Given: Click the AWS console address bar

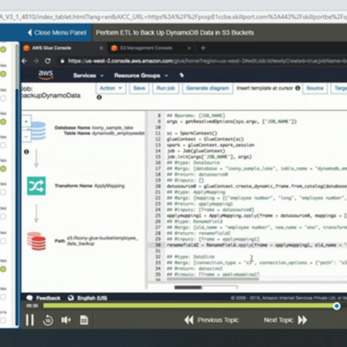Looking at the screenshot, I should tap(203, 61).
